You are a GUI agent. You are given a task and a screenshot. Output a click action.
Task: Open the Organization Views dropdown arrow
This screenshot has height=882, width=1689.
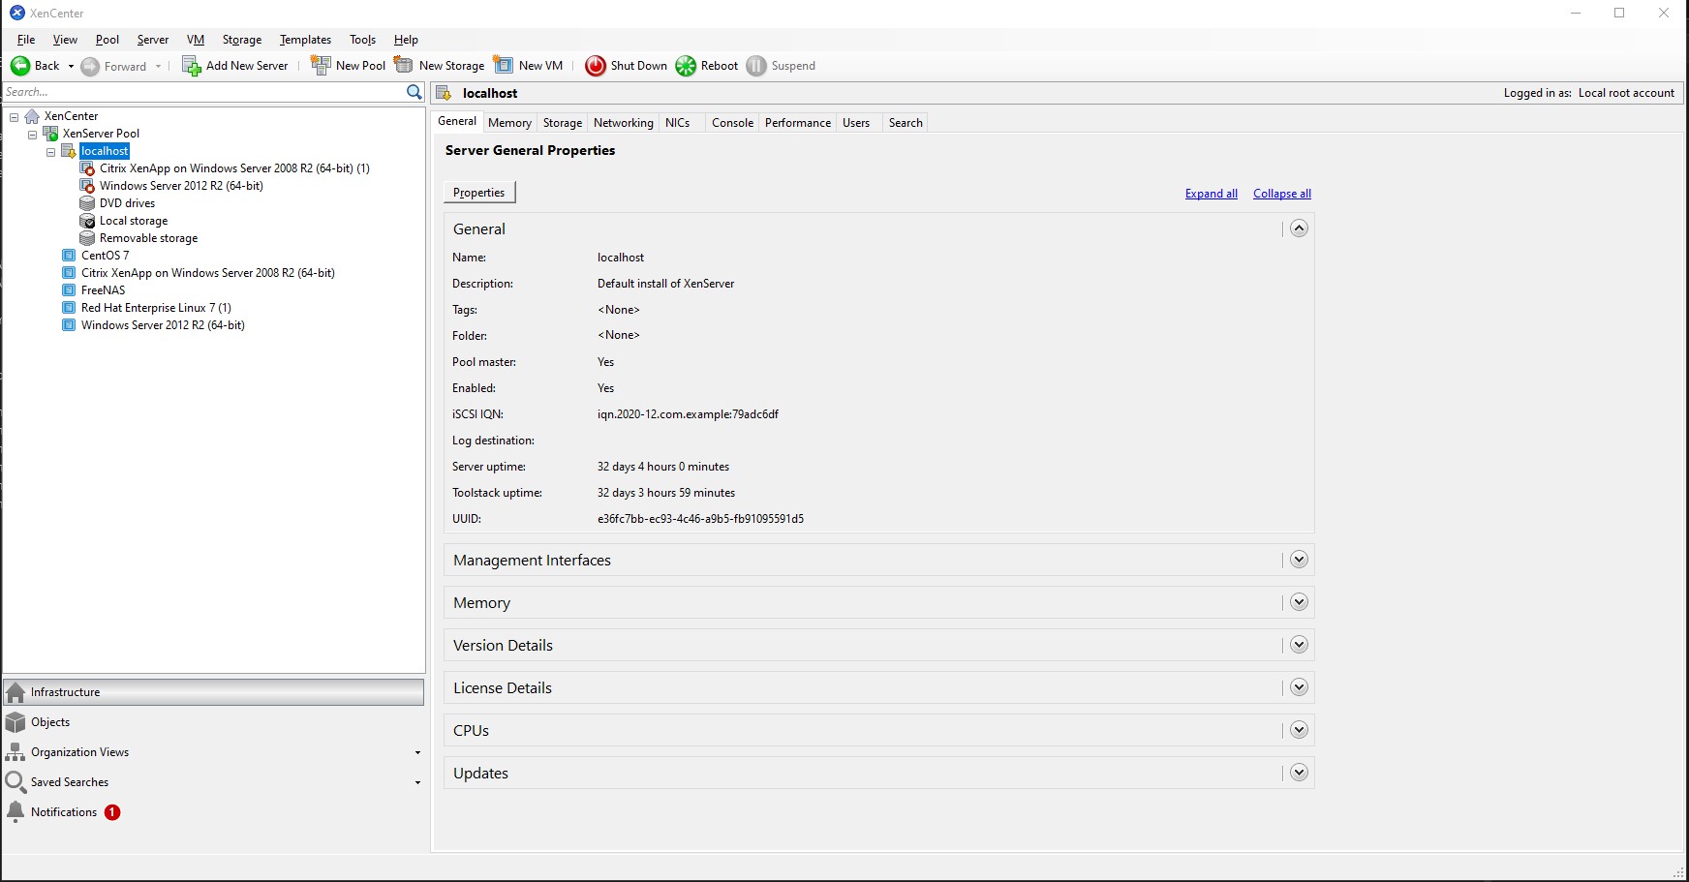click(x=417, y=753)
